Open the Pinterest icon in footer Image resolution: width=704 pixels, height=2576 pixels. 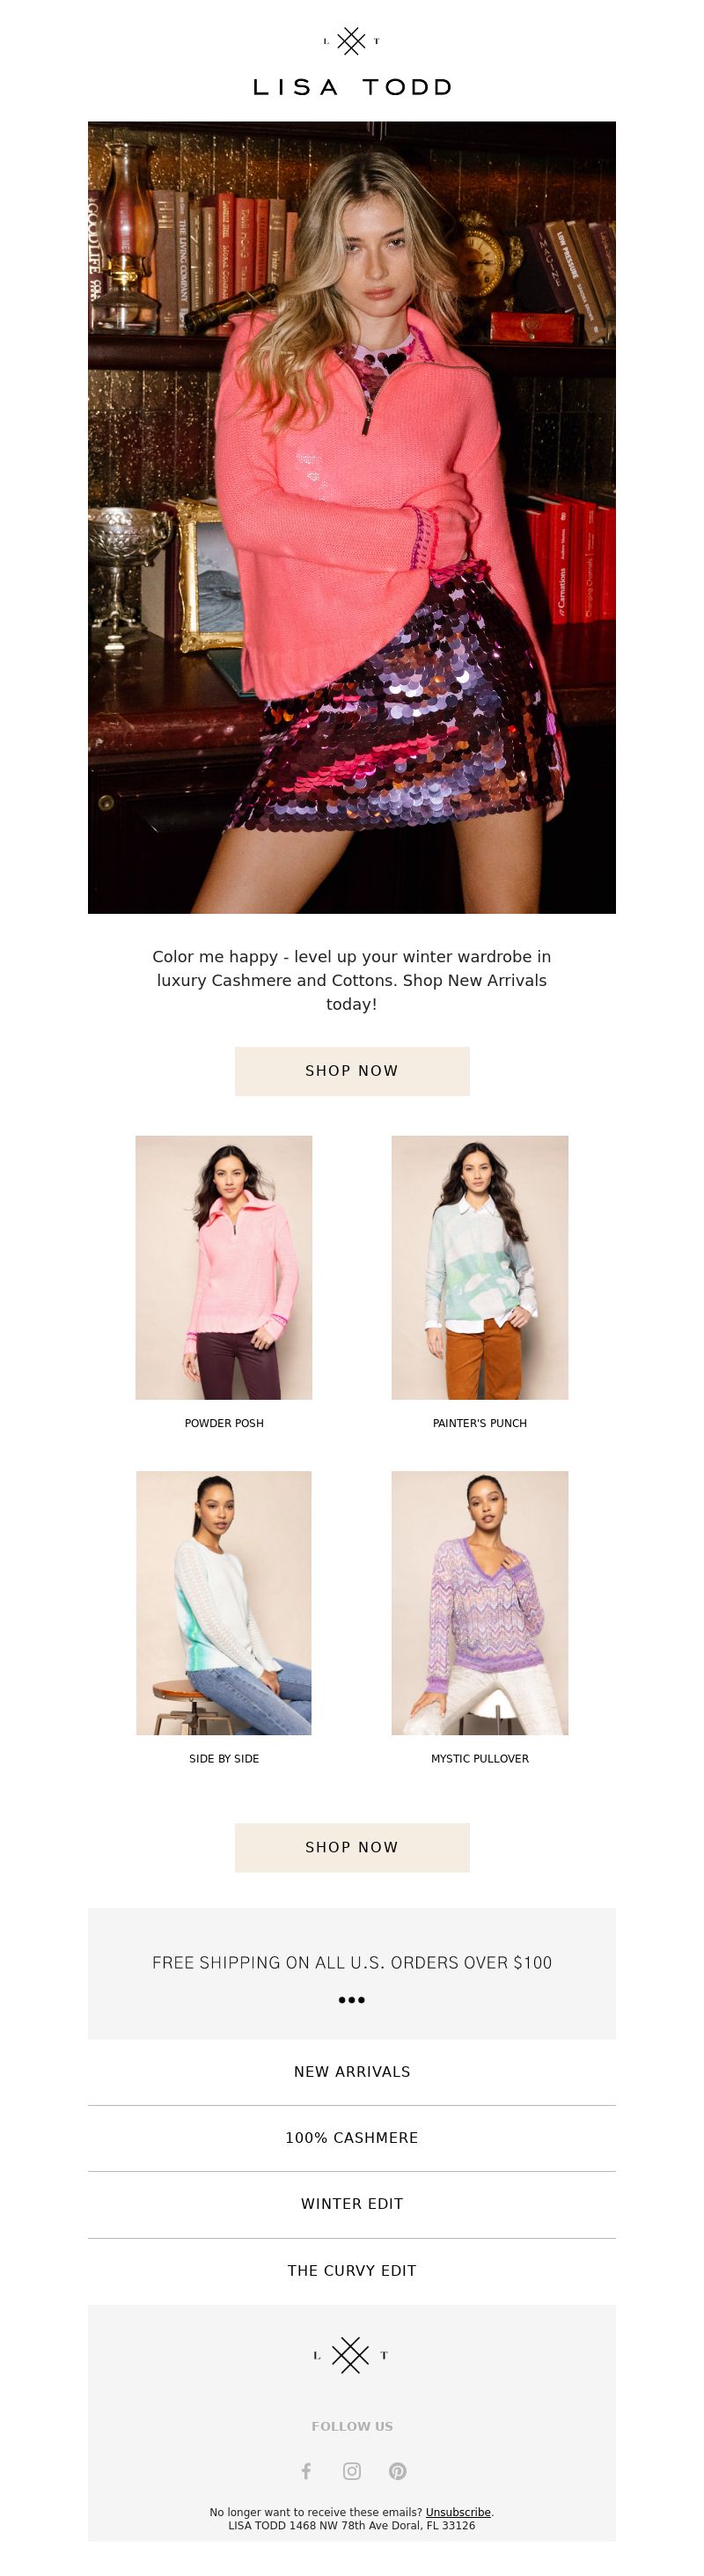point(398,2471)
